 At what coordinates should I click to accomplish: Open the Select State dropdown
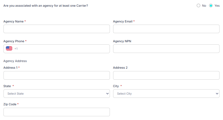pyautogui.click(x=57, y=94)
